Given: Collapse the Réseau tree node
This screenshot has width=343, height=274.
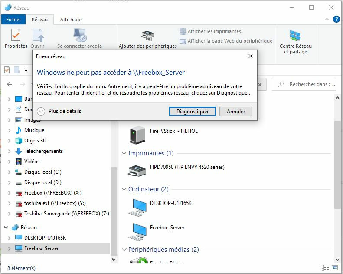Looking at the screenshot, I should click(x=6, y=228).
